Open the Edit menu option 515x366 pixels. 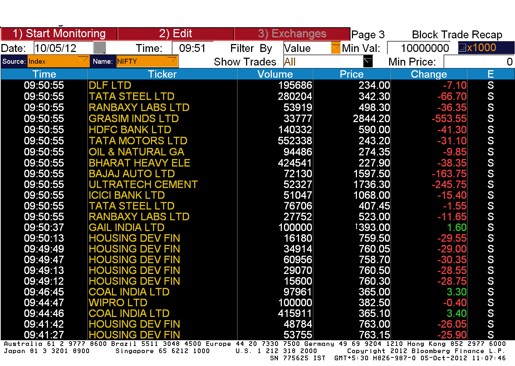click(176, 34)
